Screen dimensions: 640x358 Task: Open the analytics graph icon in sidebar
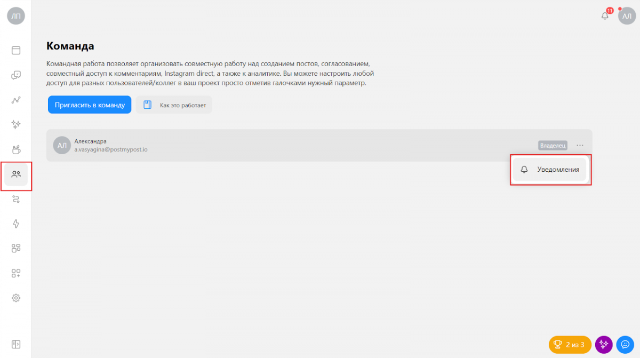click(x=16, y=100)
